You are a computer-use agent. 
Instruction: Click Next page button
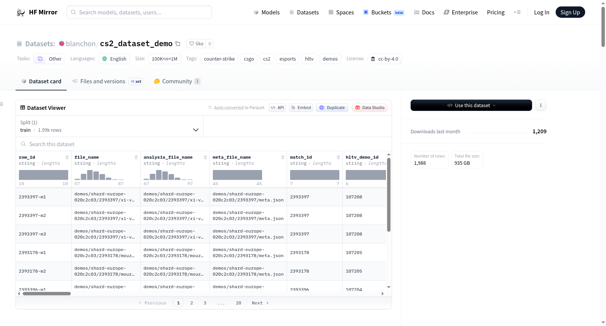click(260, 303)
